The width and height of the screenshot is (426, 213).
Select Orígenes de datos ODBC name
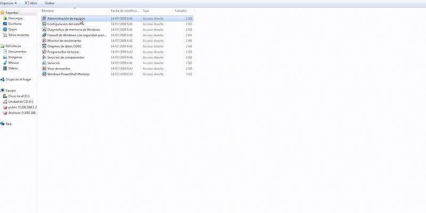[64, 46]
